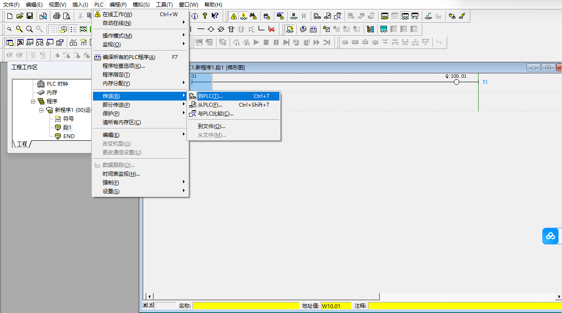
Task: Choose 与PLC比较(C) menu entry
Action: tap(234, 114)
